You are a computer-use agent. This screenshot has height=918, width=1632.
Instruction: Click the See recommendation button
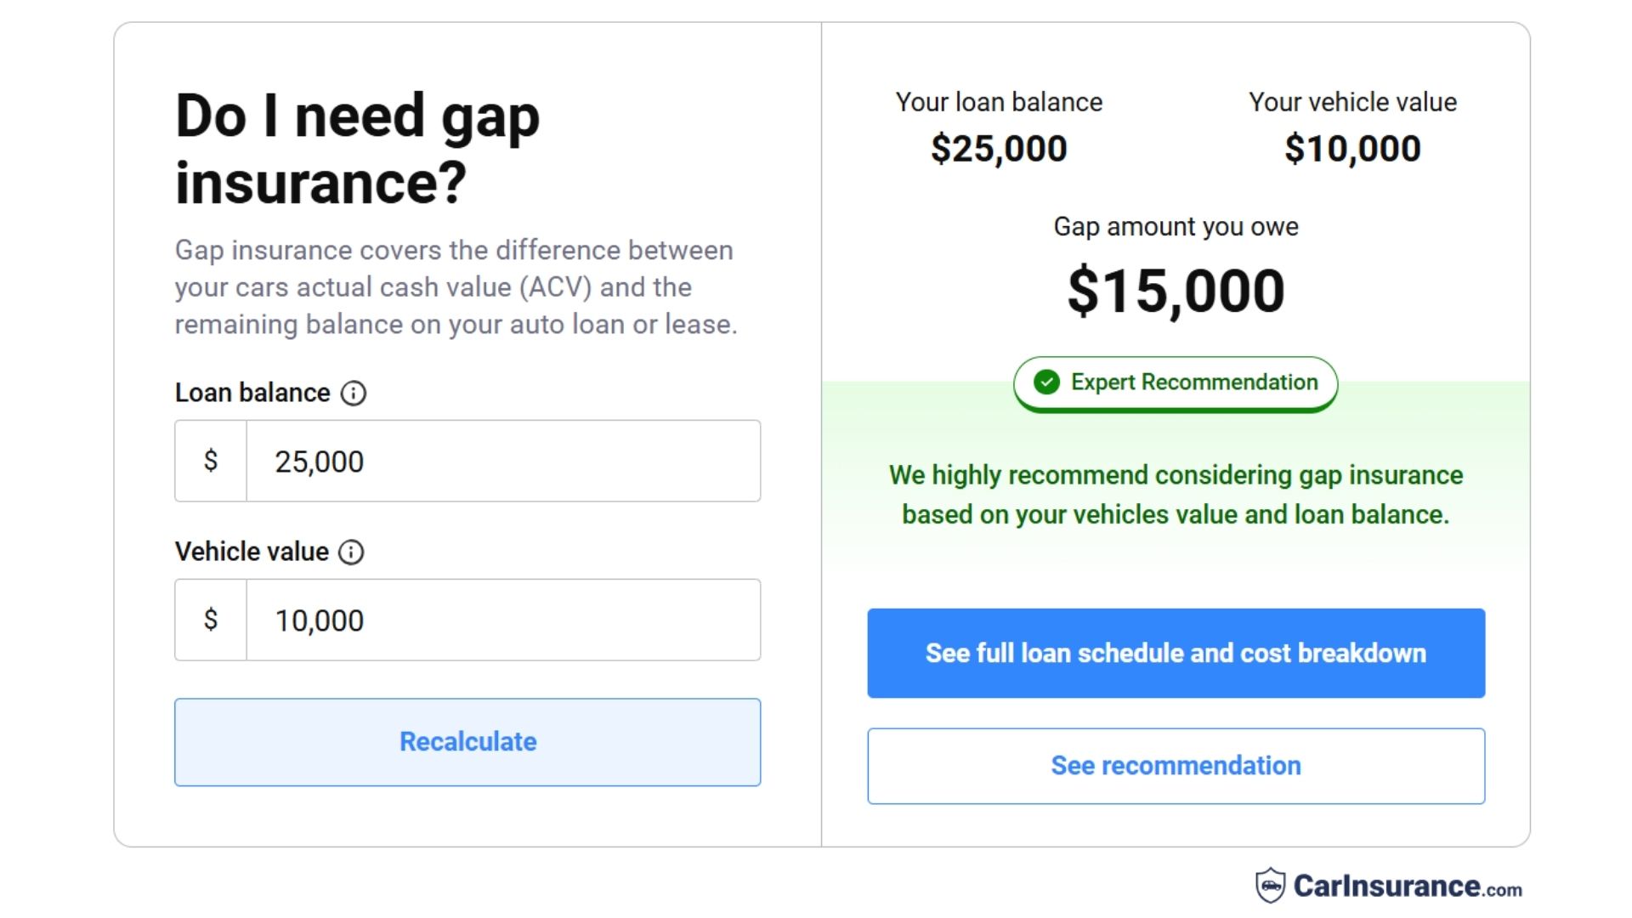tap(1176, 766)
